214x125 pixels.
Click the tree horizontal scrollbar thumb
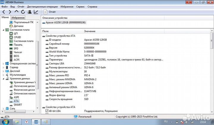(x=15, y=112)
